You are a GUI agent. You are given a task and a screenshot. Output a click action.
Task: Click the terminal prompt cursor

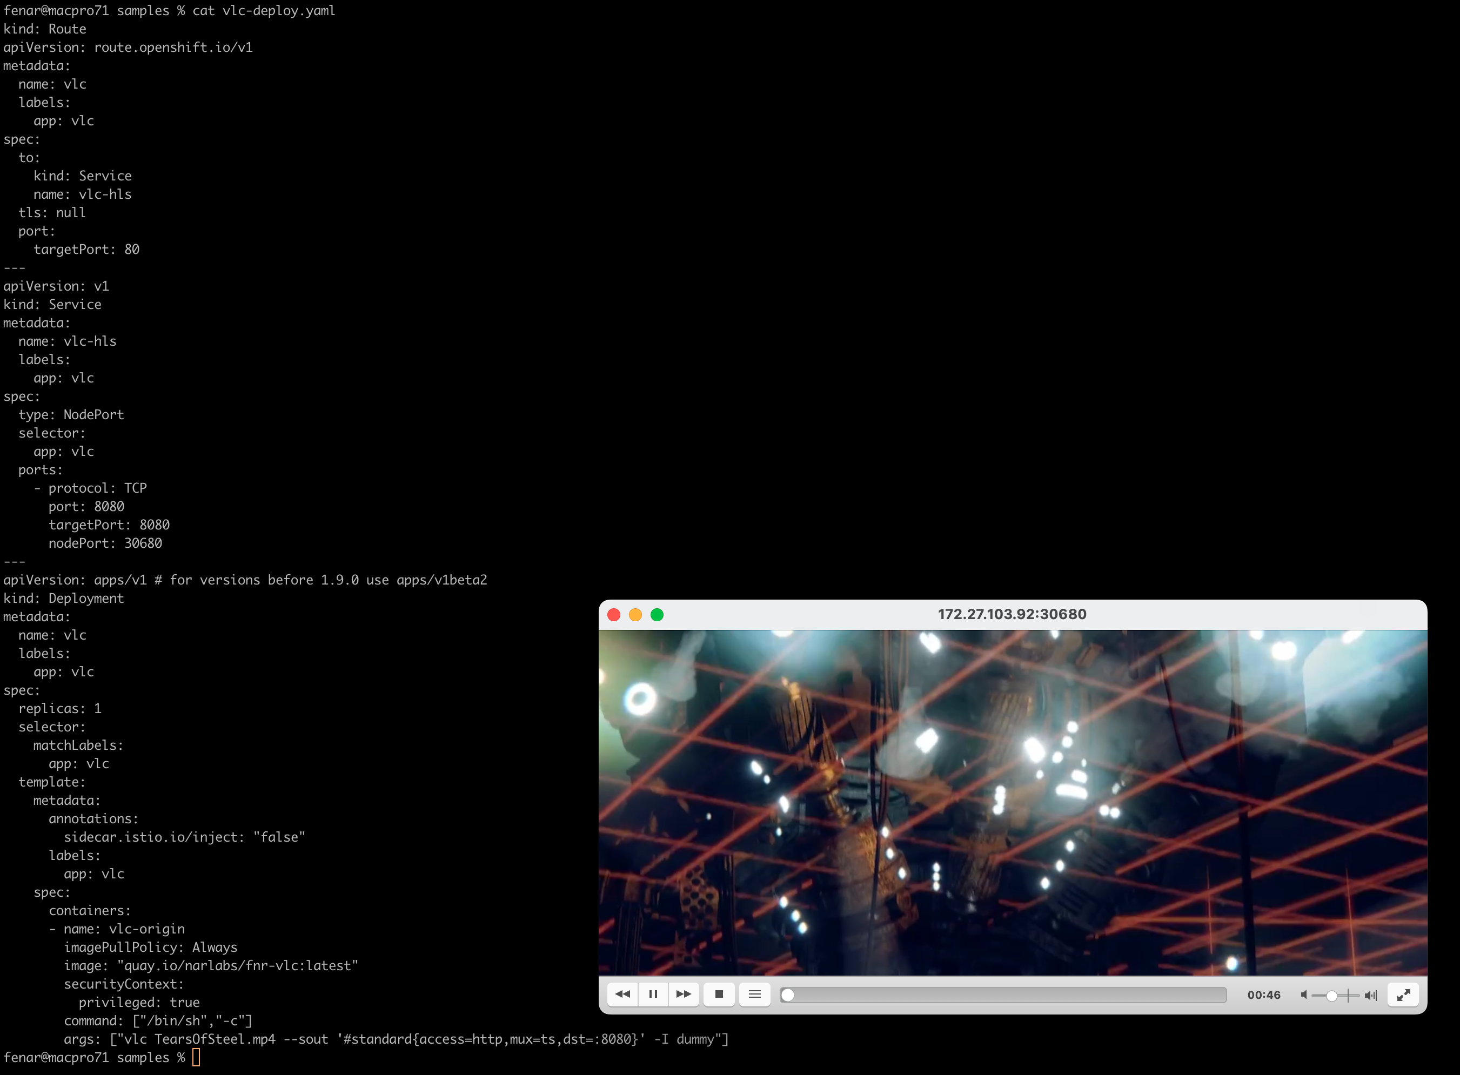pyautogui.click(x=196, y=1057)
